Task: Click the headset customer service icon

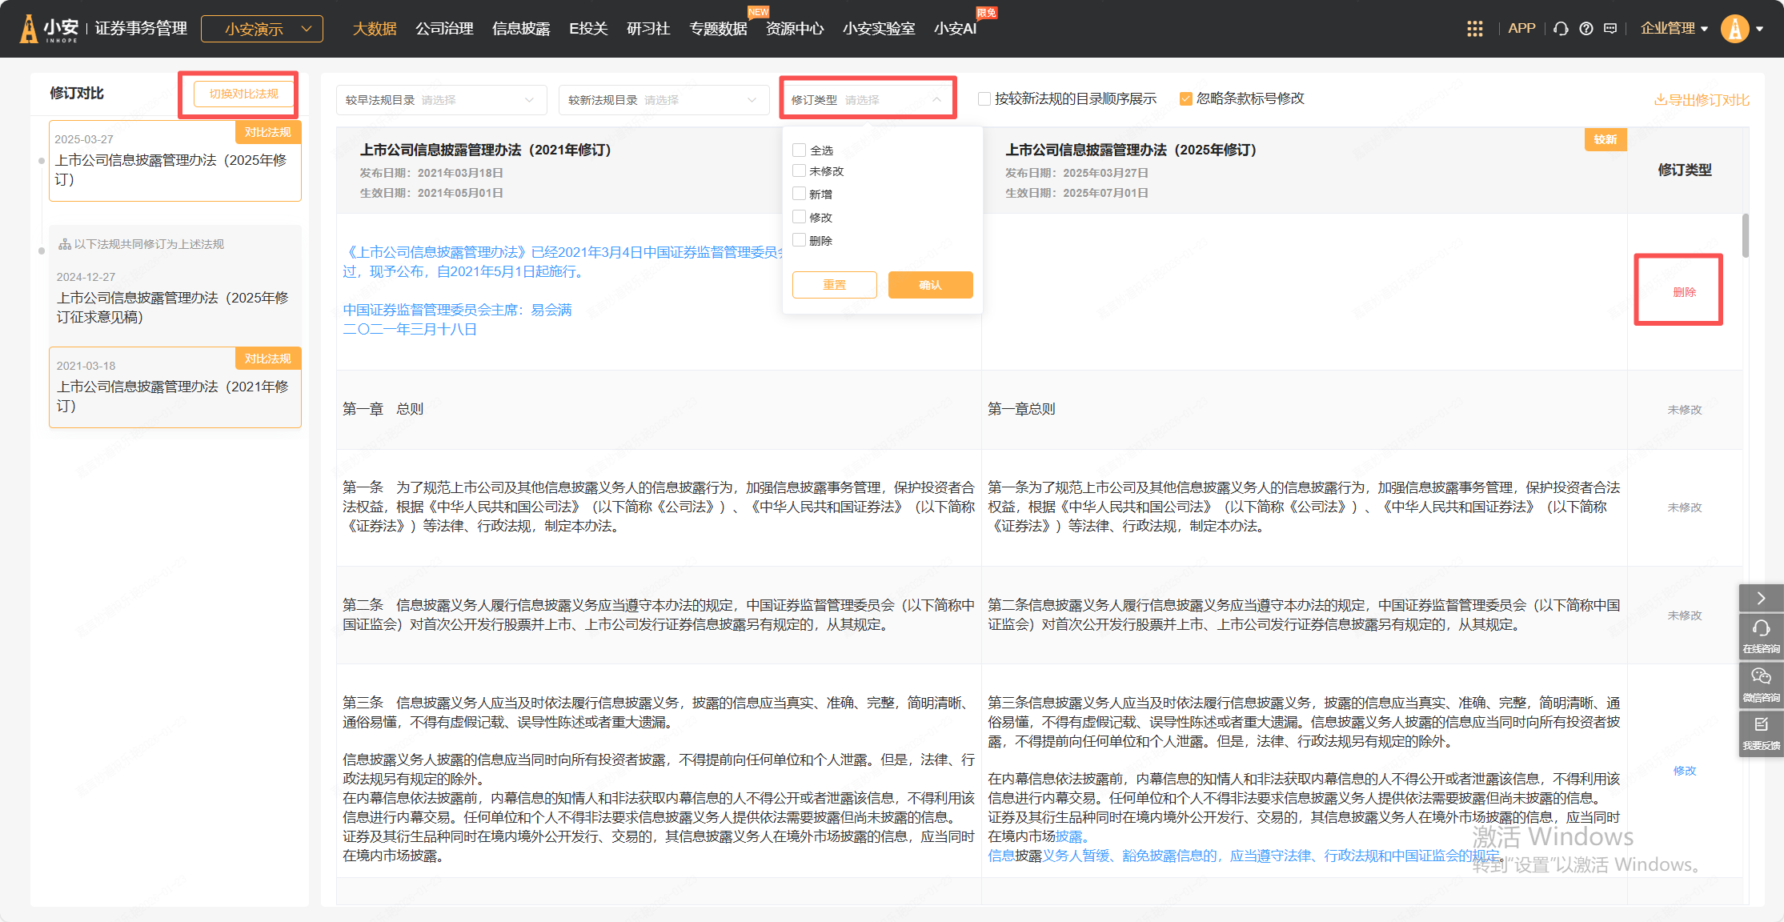Action: (x=1561, y=29)
